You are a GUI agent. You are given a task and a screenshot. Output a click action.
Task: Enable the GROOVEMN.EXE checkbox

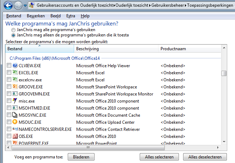9,94
